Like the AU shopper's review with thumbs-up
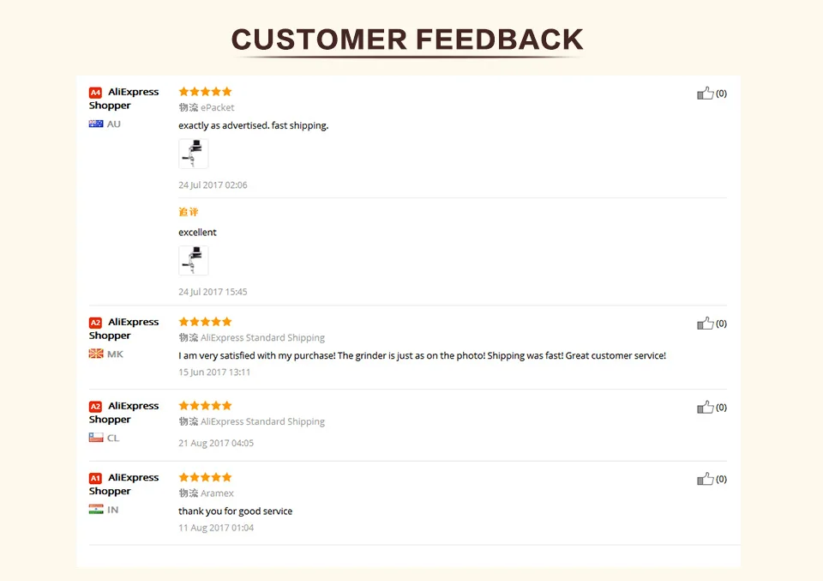The height and width of the screenshot is (581, 823). point(705,94)
